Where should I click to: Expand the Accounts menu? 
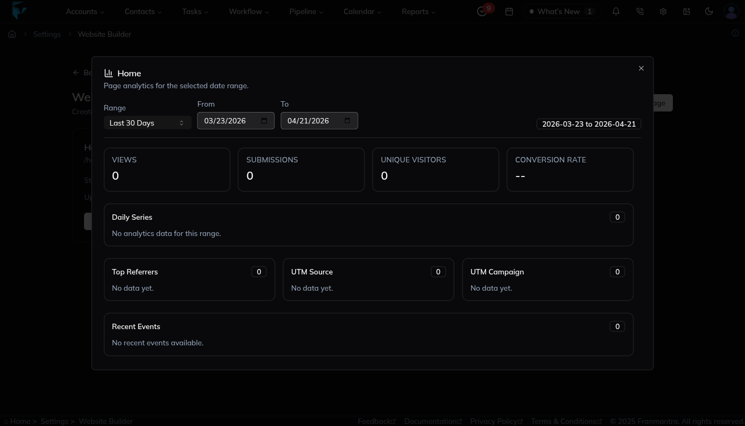click(x=85, y=11)
